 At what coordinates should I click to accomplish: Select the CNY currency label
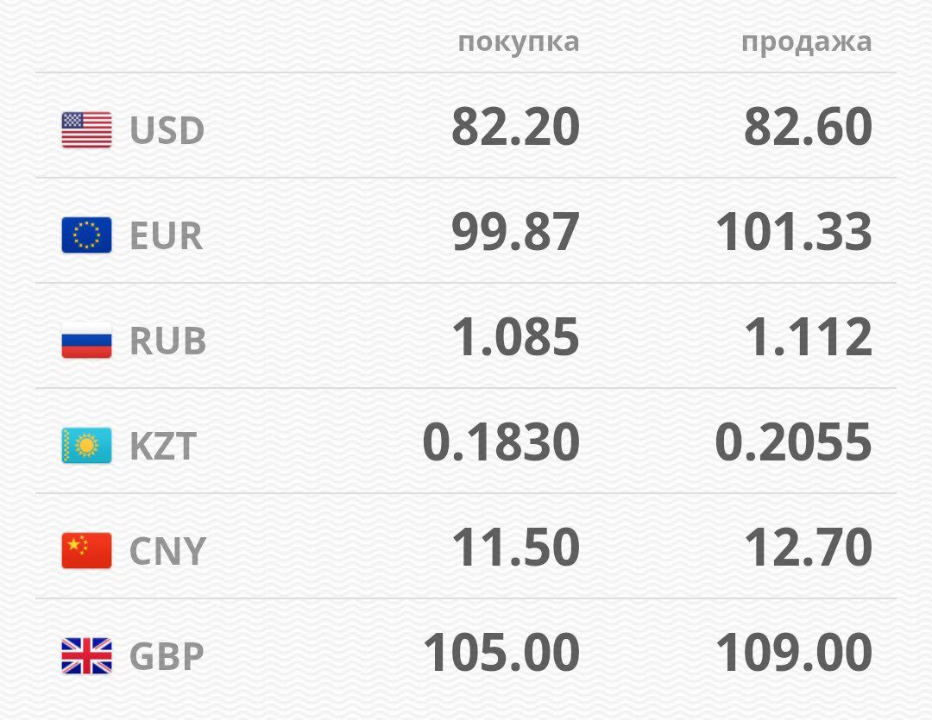(x=167, y=551)
